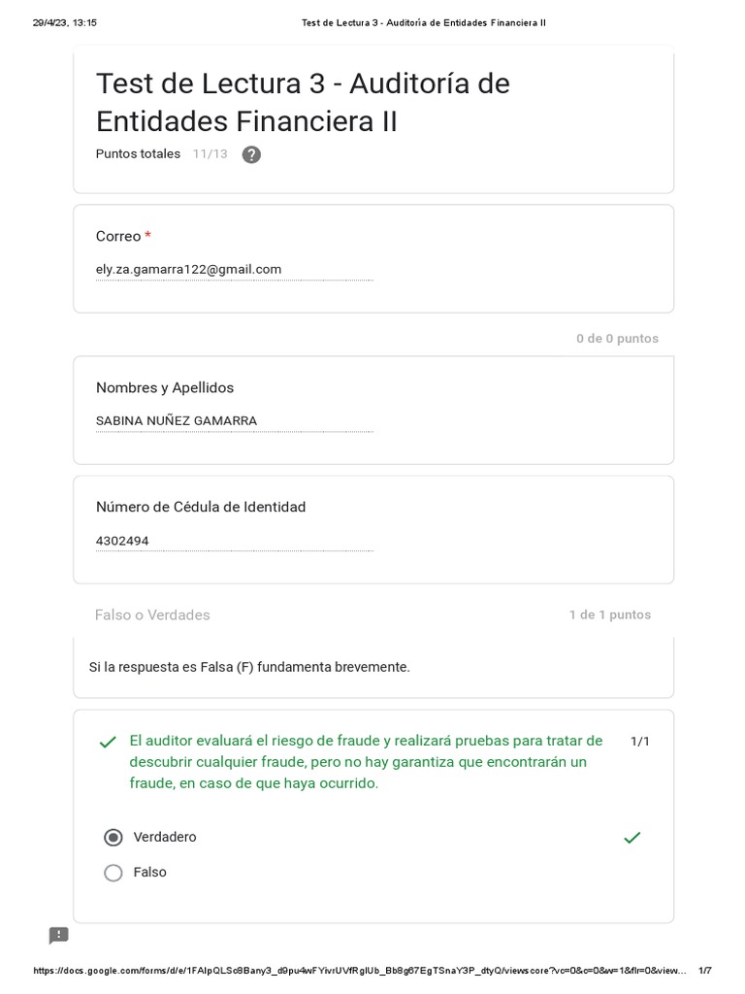This screenshot has height=994, width=745.
Task: Click the Correo email input field
Action: click(x=234, y=270)
